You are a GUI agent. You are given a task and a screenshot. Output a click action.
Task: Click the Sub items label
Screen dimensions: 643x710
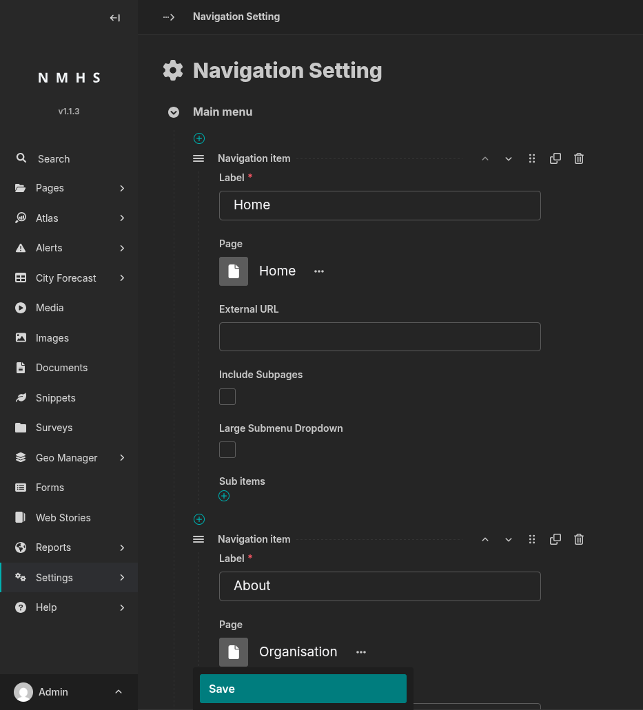click(242, 481)
